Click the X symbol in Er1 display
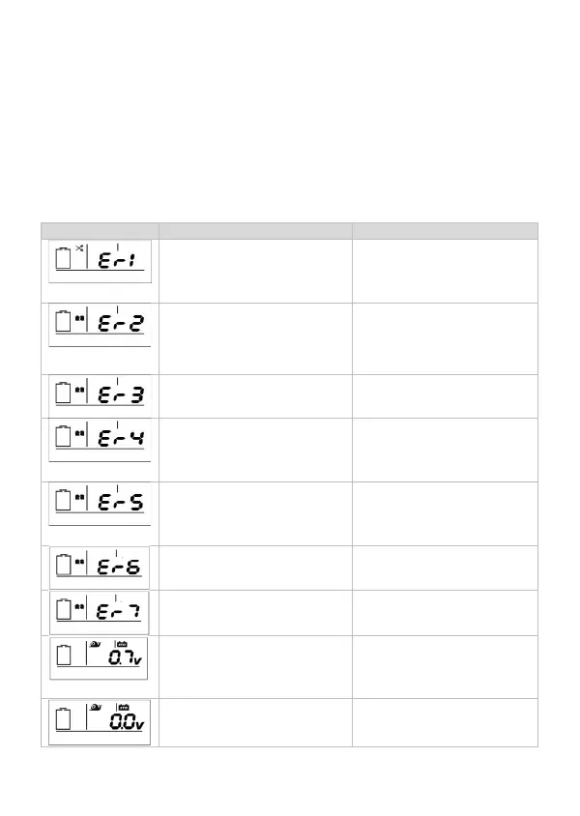 79,248
